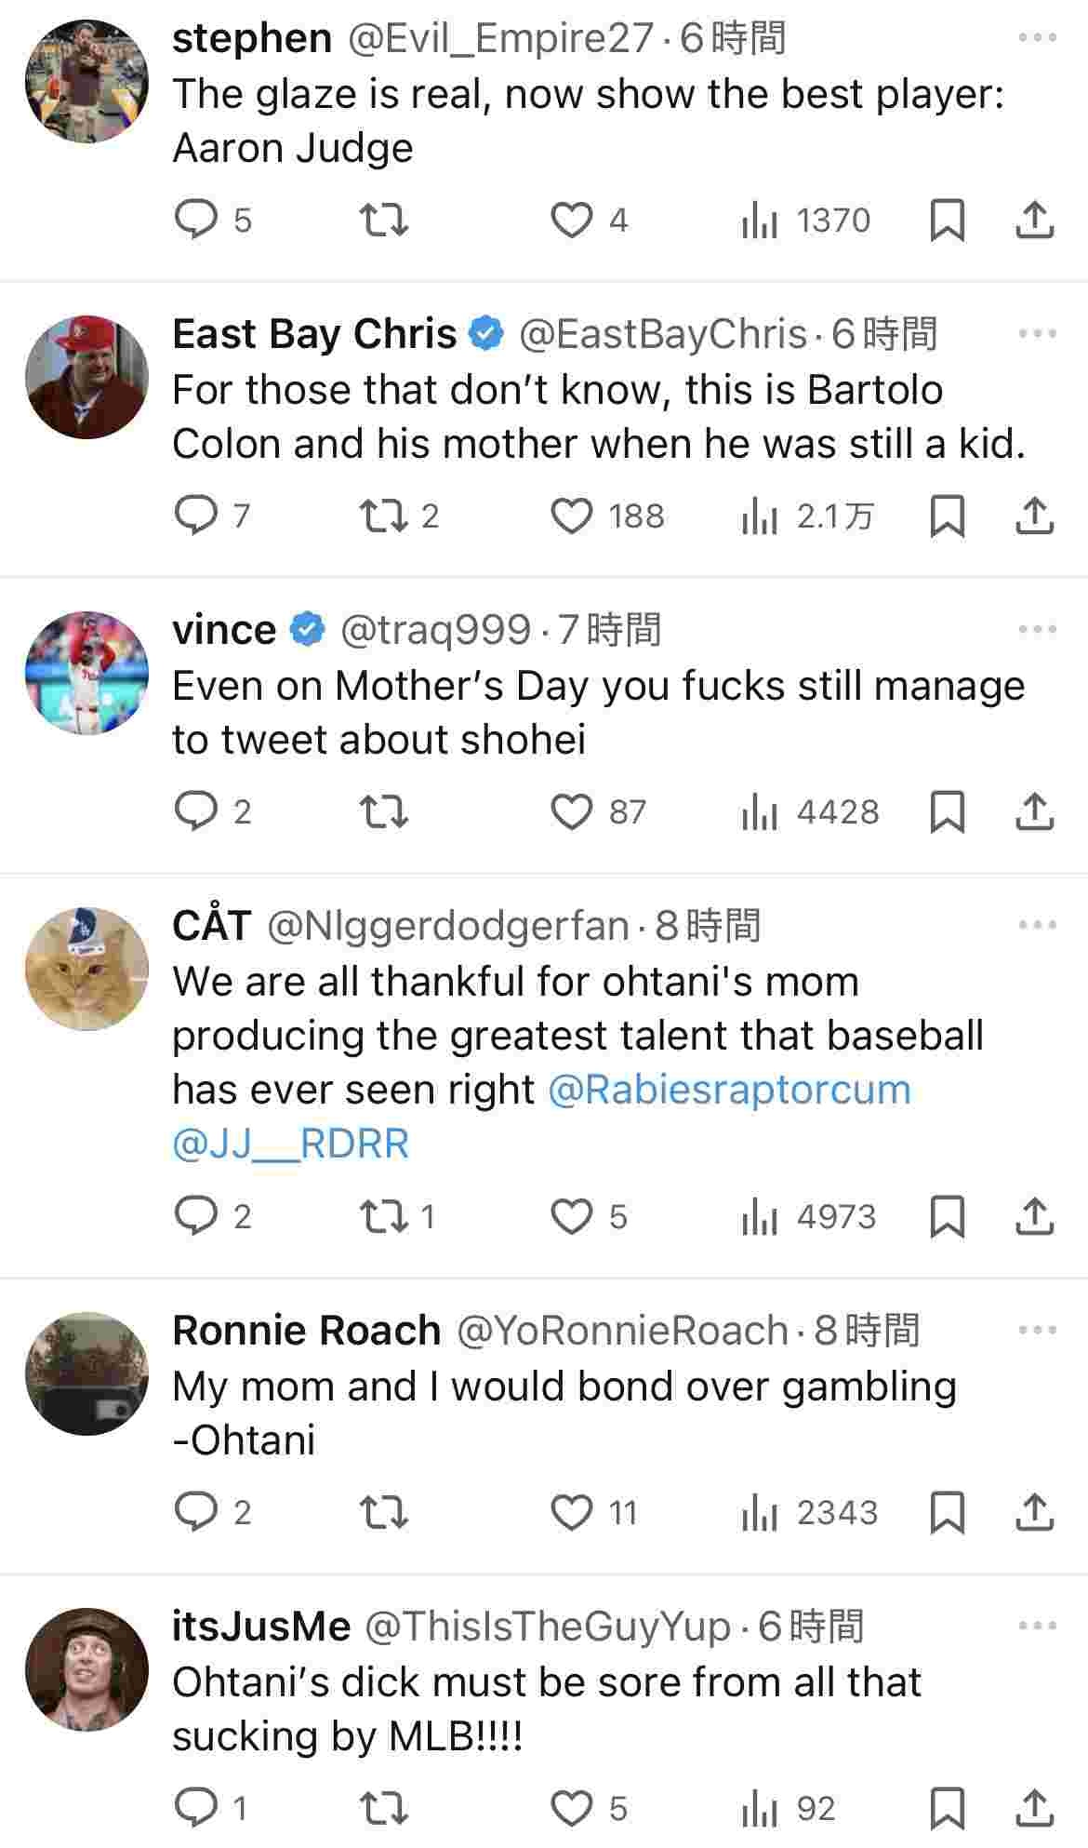1088x1848 pixels.
Task: Open more options for stephen's post
Action: pyautogui.click(x=1037, y=38)
